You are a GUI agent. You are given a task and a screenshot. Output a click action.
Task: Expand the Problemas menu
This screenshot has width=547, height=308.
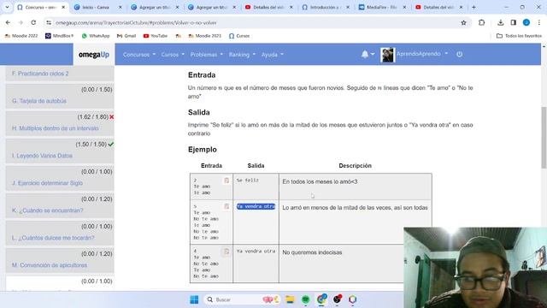pos(207,55)
